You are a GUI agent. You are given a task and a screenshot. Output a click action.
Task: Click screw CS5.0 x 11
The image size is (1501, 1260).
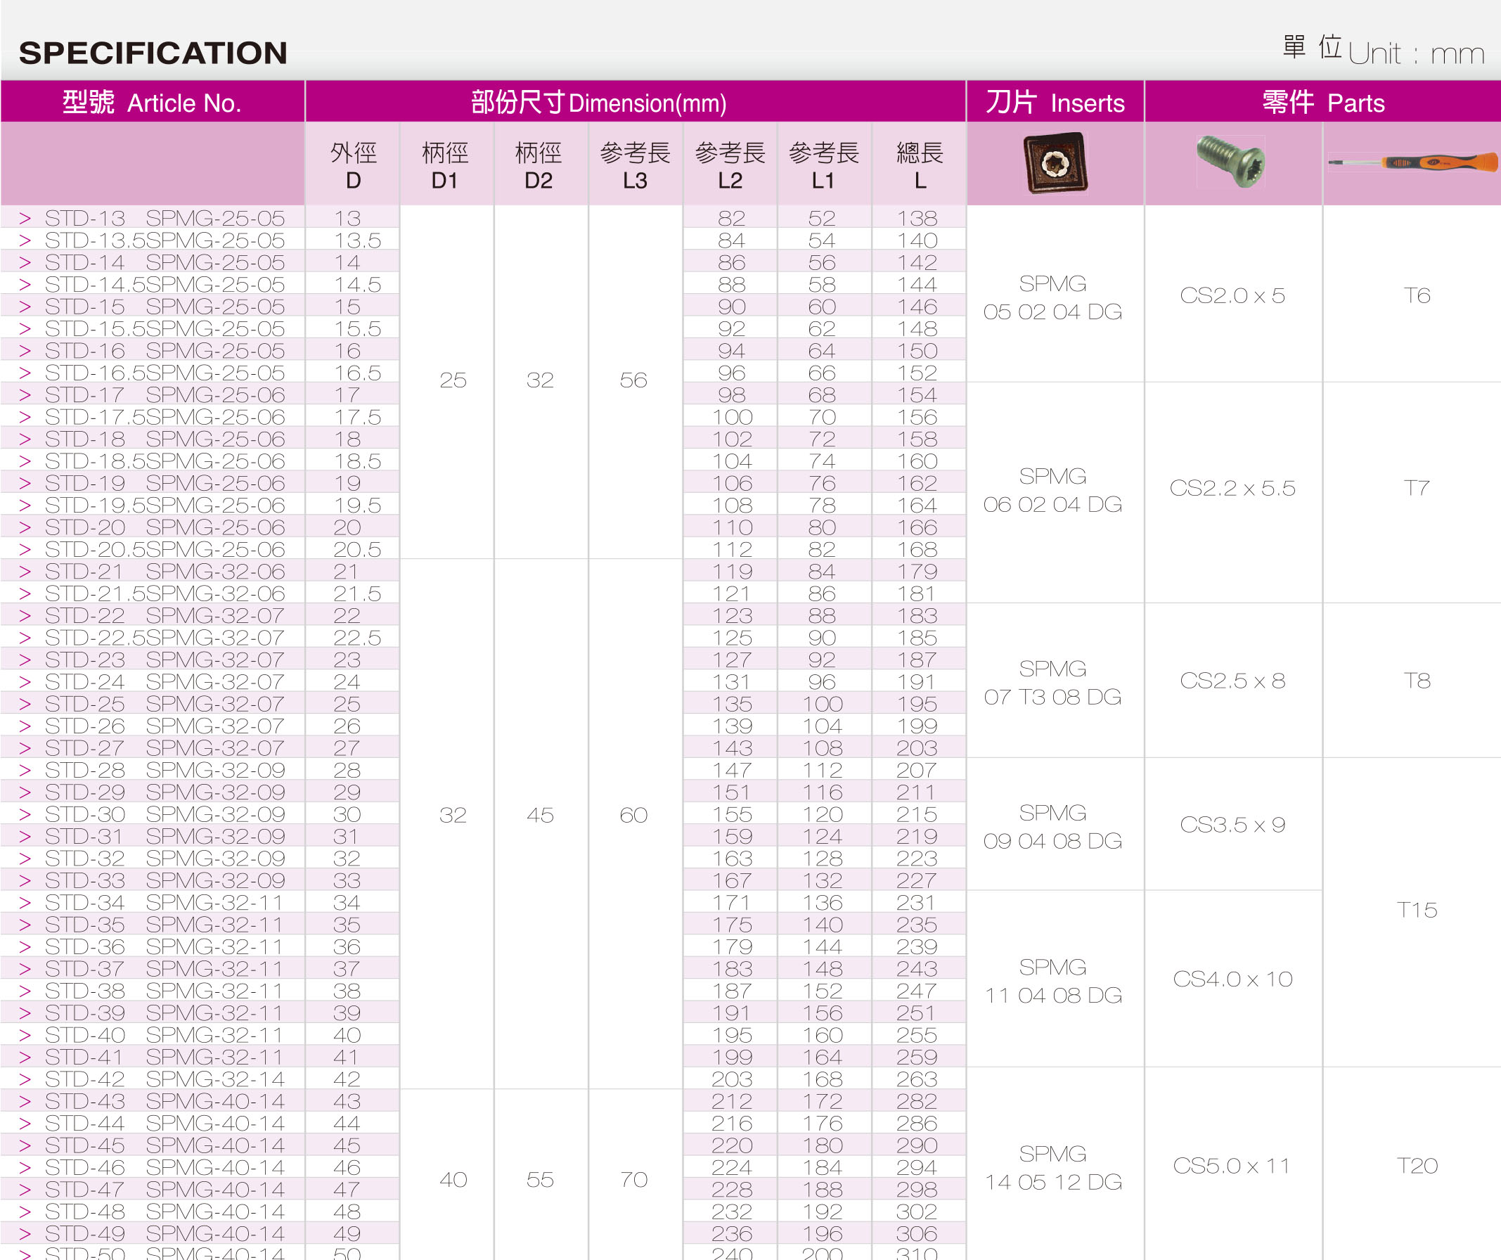[x=1232, y=1166]
